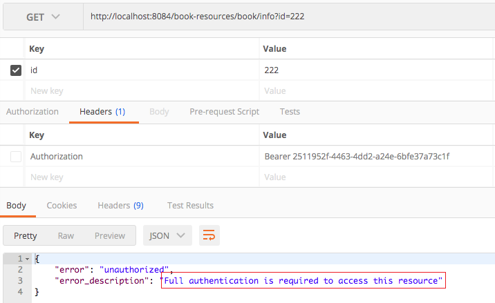Toggle the line wrap icon
This screenshot has height=303, width=495.
pos(209,235)
